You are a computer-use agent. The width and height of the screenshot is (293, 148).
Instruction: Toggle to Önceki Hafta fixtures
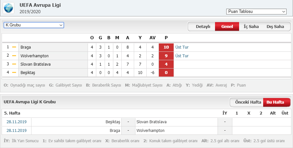tap(248, 102)
